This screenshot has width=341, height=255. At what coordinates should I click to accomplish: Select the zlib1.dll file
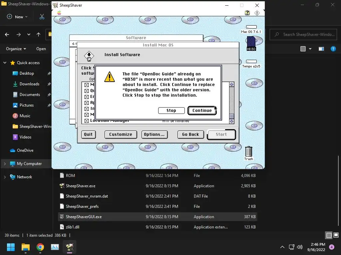click(158, 227)
